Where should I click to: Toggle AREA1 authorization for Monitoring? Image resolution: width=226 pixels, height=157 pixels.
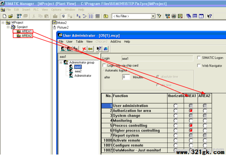click(191, 120)
